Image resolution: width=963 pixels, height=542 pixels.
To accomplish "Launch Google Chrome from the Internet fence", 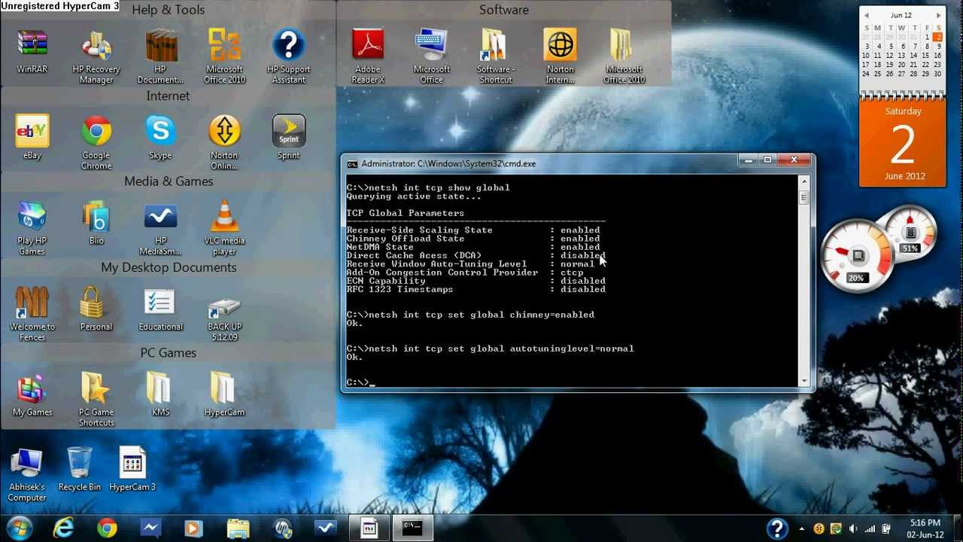I will 96,142.
